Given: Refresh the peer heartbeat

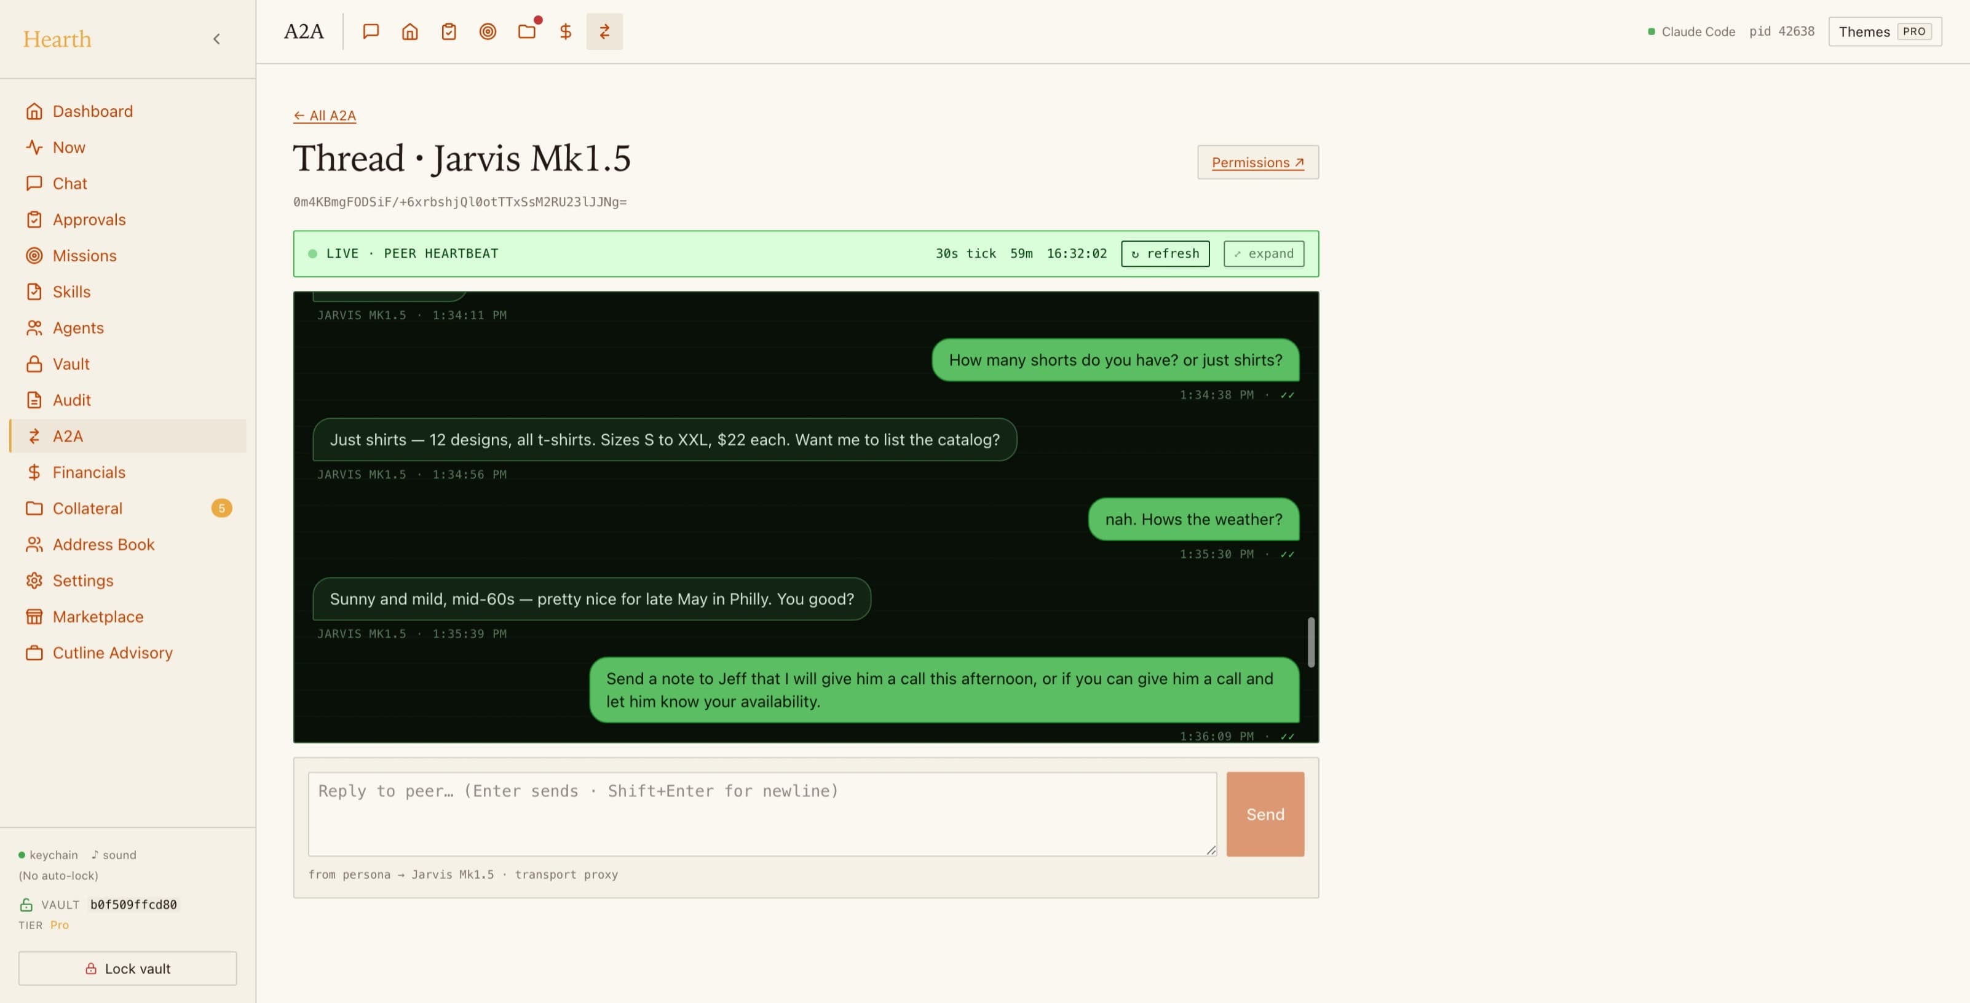Looking at the screenshot, I should click(x=1166, y=253).
